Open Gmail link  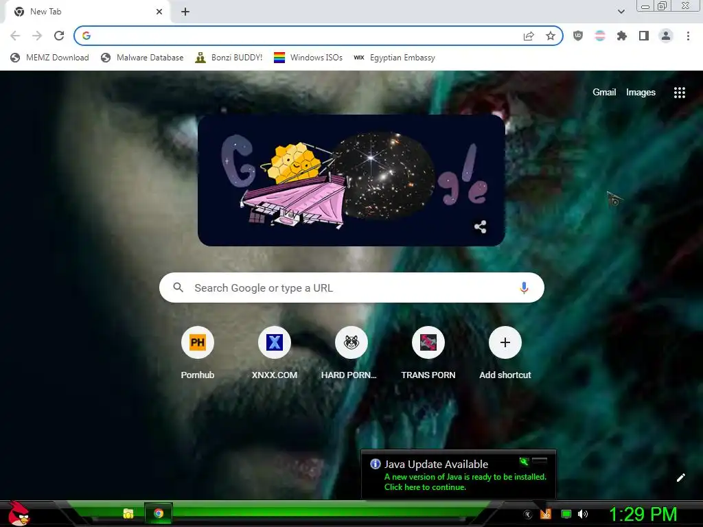(604, 93)
